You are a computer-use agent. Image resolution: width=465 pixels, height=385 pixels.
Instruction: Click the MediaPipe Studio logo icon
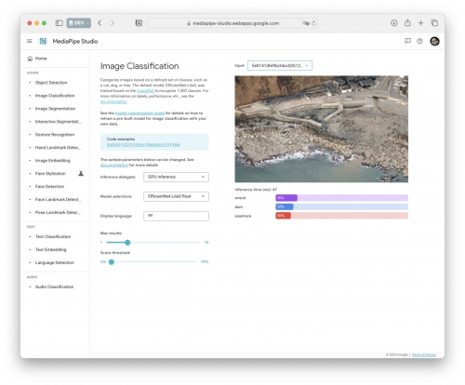[43, 41]
